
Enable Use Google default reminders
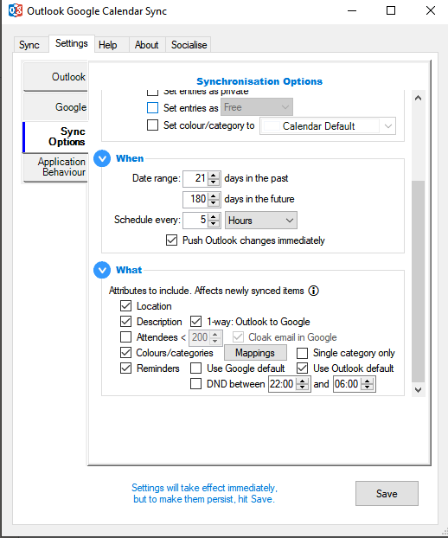tap(195, 368)
